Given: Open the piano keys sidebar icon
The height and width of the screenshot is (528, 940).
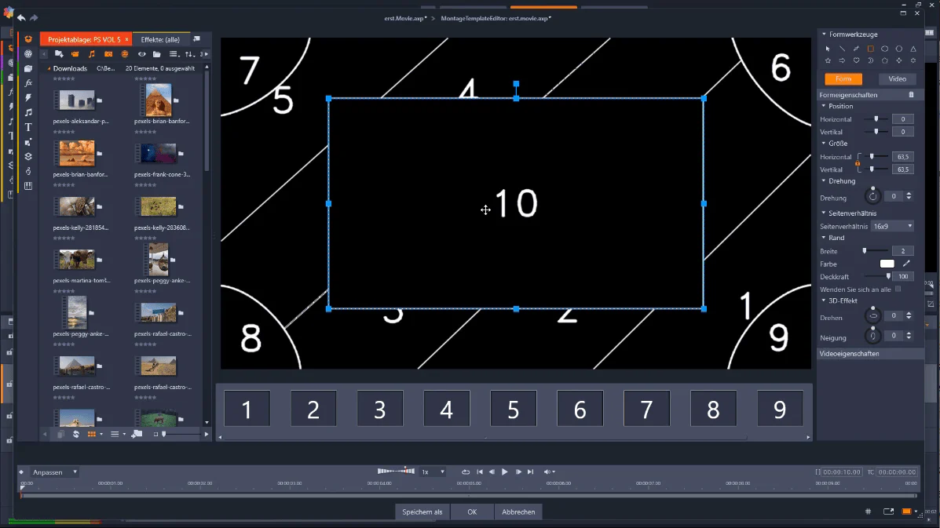Looking at the screenshot, I should pyautogui.click(x=28, y=186).
